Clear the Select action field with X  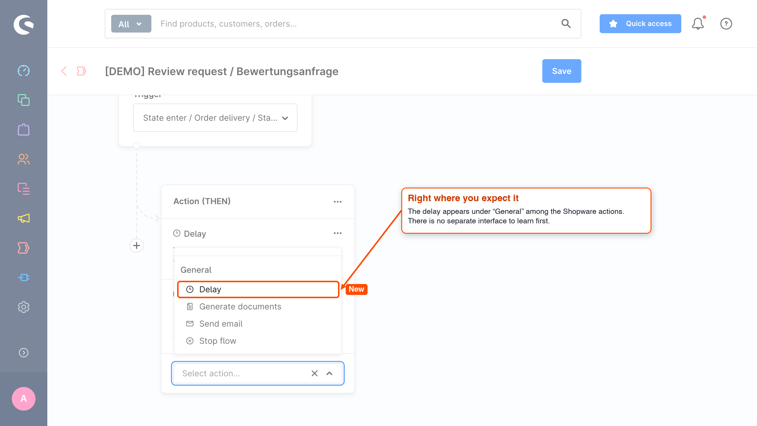pos(315,373)
